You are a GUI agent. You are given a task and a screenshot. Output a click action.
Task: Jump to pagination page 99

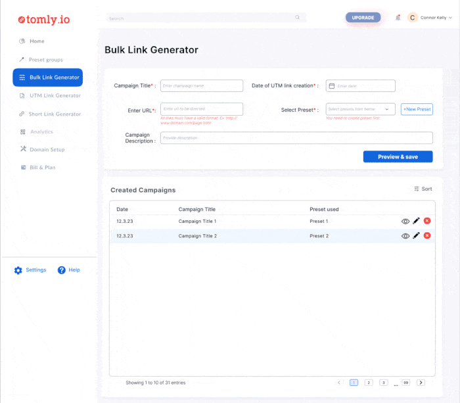pyautogui.click(x=405, y=383)
